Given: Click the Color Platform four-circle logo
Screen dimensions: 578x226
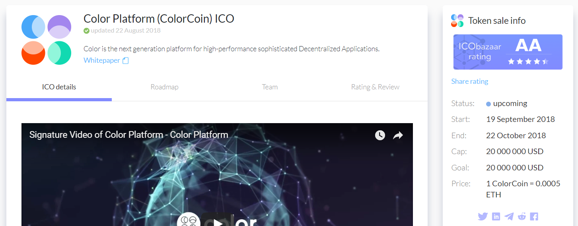Looking at the screenshot, I should pos(46,40).
